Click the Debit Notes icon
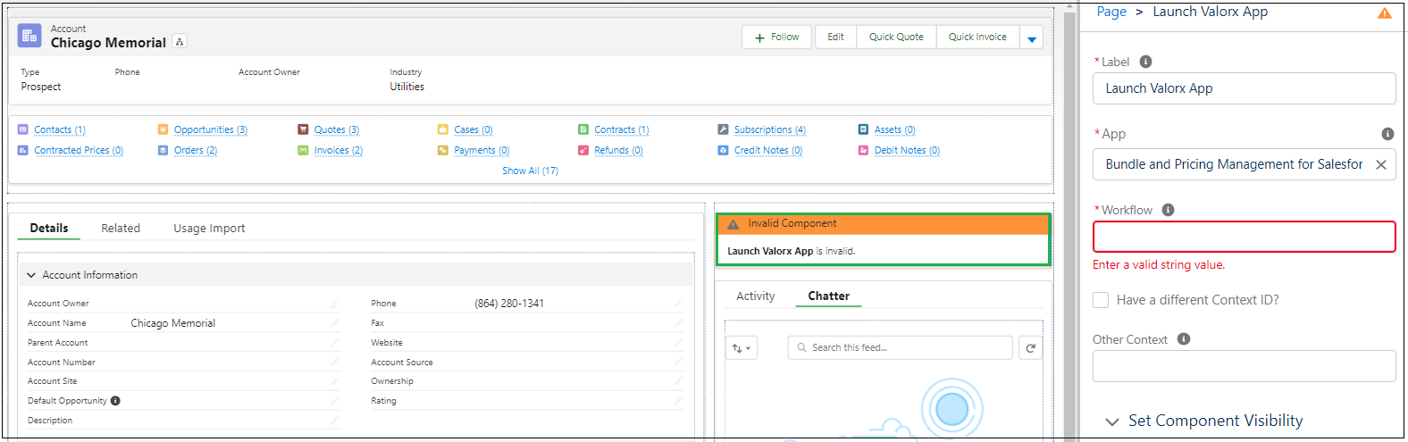 863,150
